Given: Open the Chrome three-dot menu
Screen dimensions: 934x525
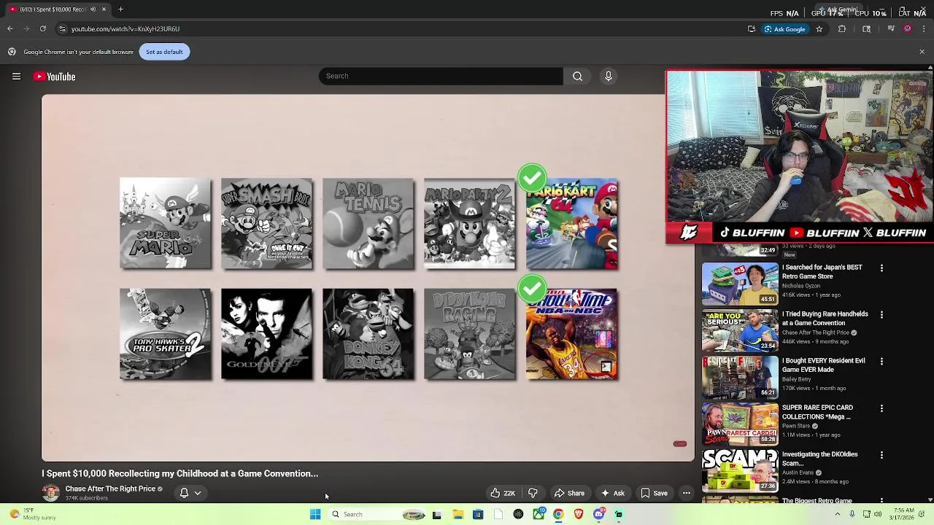Looking at the screenshot, I should pos(924,29).
